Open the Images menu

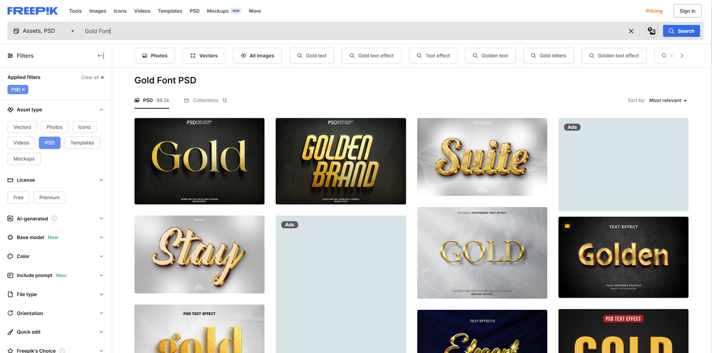click(98, 11)
